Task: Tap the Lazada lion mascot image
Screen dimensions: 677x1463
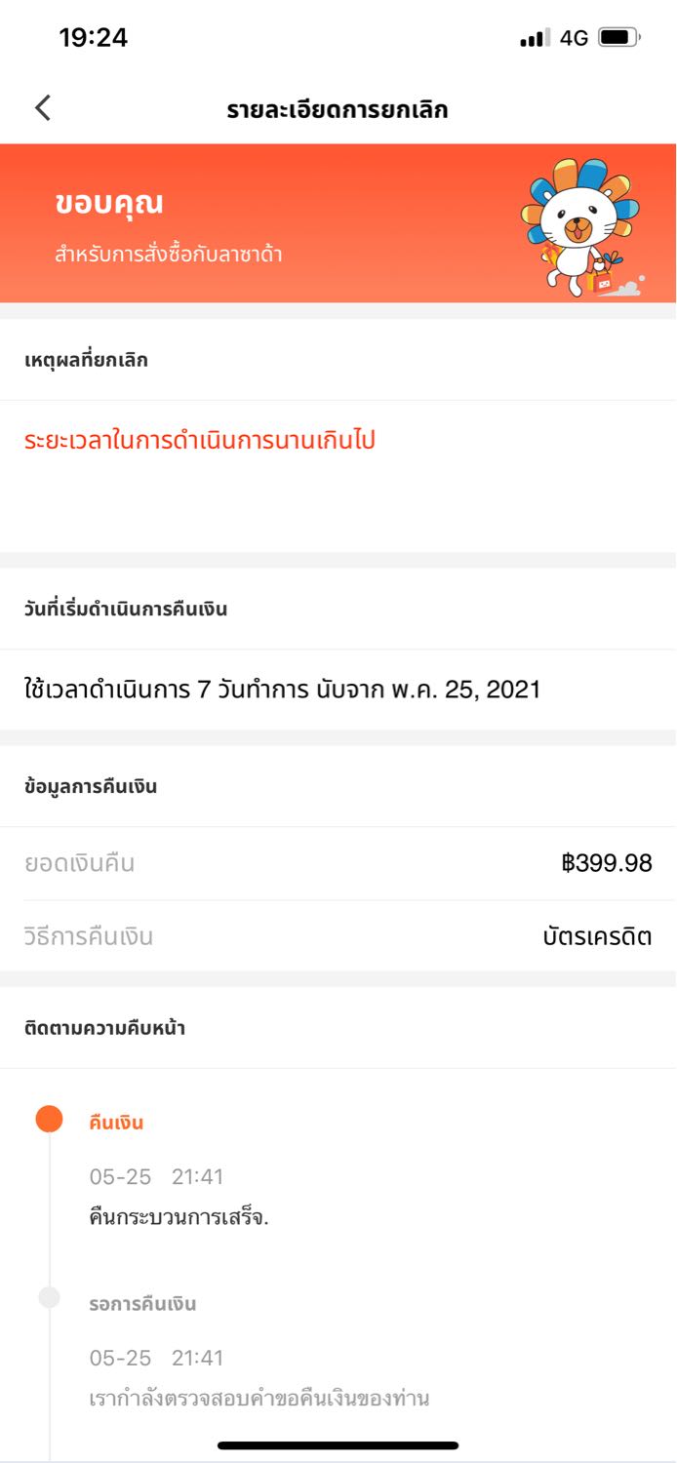Action: [x=581, y=226]
